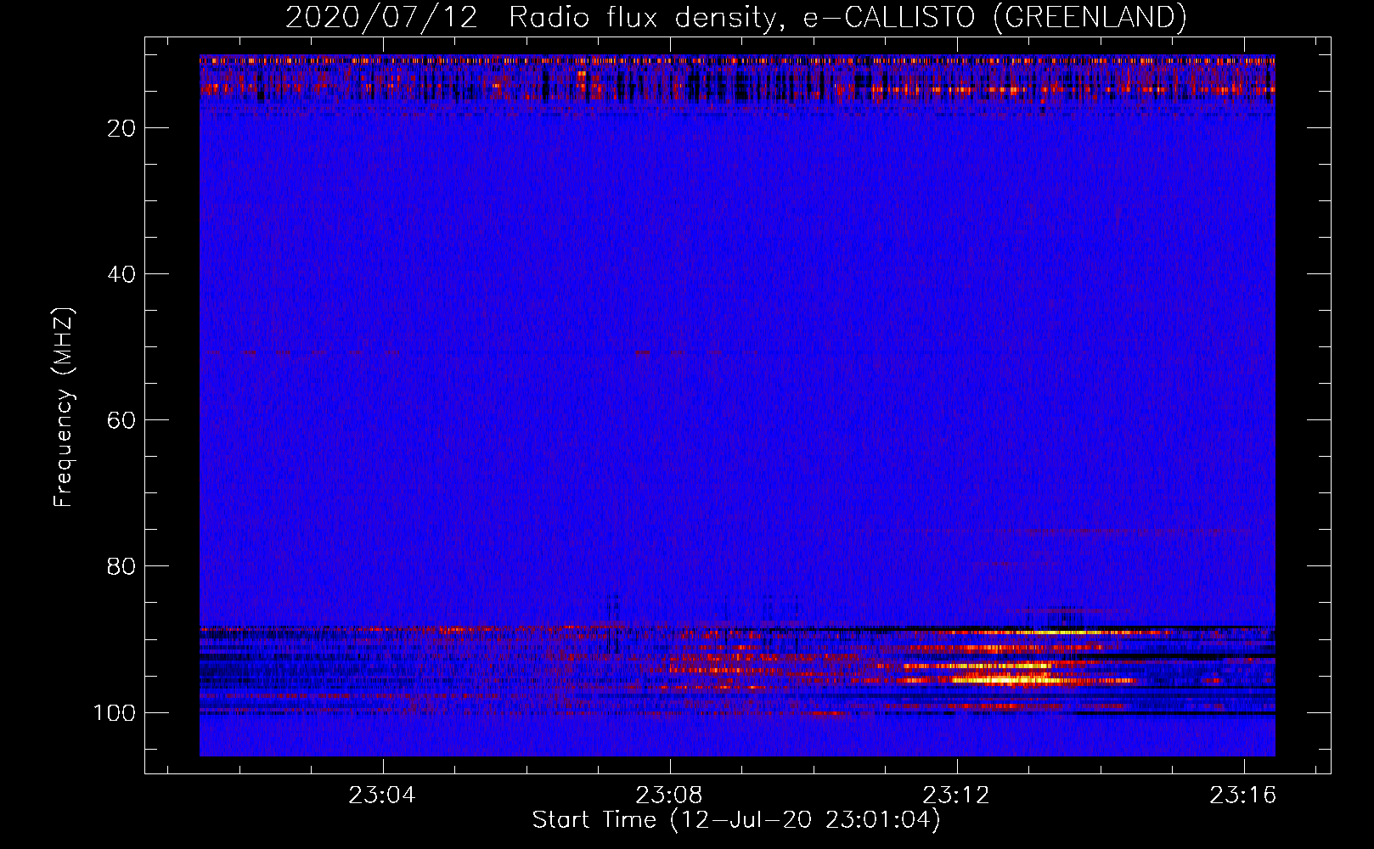1374x849 pixels.
Task: Click the "80" frequency tick label
Action: click(121, 566)
